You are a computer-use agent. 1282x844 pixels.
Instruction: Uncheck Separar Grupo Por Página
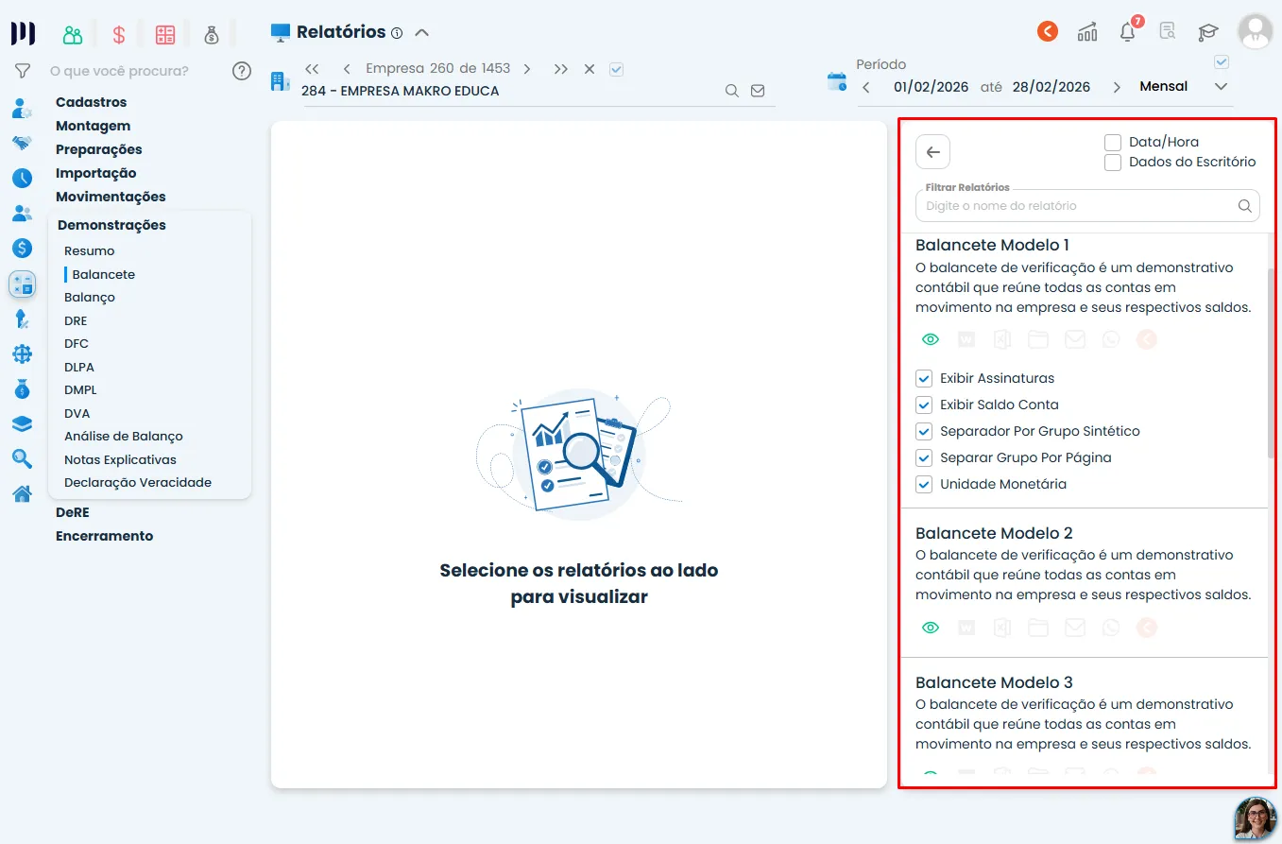click(x=924, y=457)
